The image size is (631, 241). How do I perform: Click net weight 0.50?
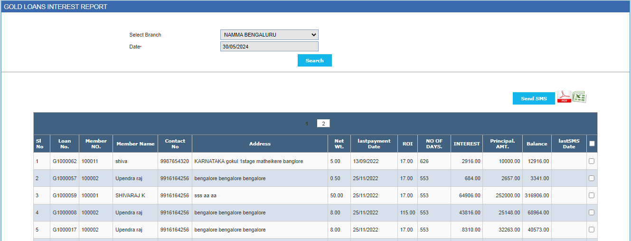point(335,178)
